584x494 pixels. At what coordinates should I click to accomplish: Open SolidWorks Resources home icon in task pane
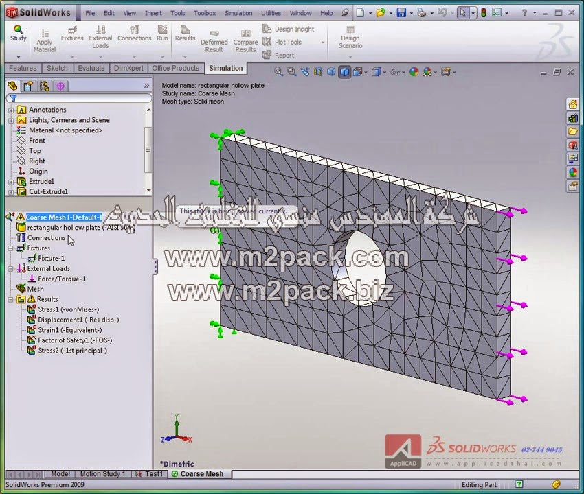tap(573, 104)
